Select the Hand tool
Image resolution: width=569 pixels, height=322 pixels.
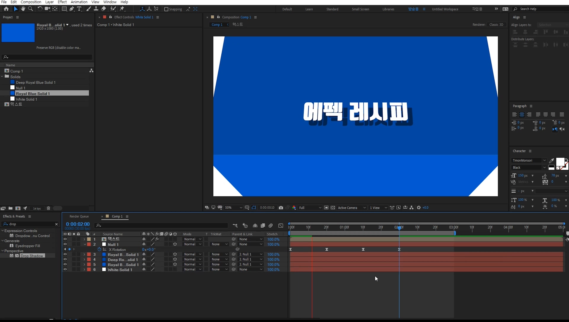tap(23, 9)
